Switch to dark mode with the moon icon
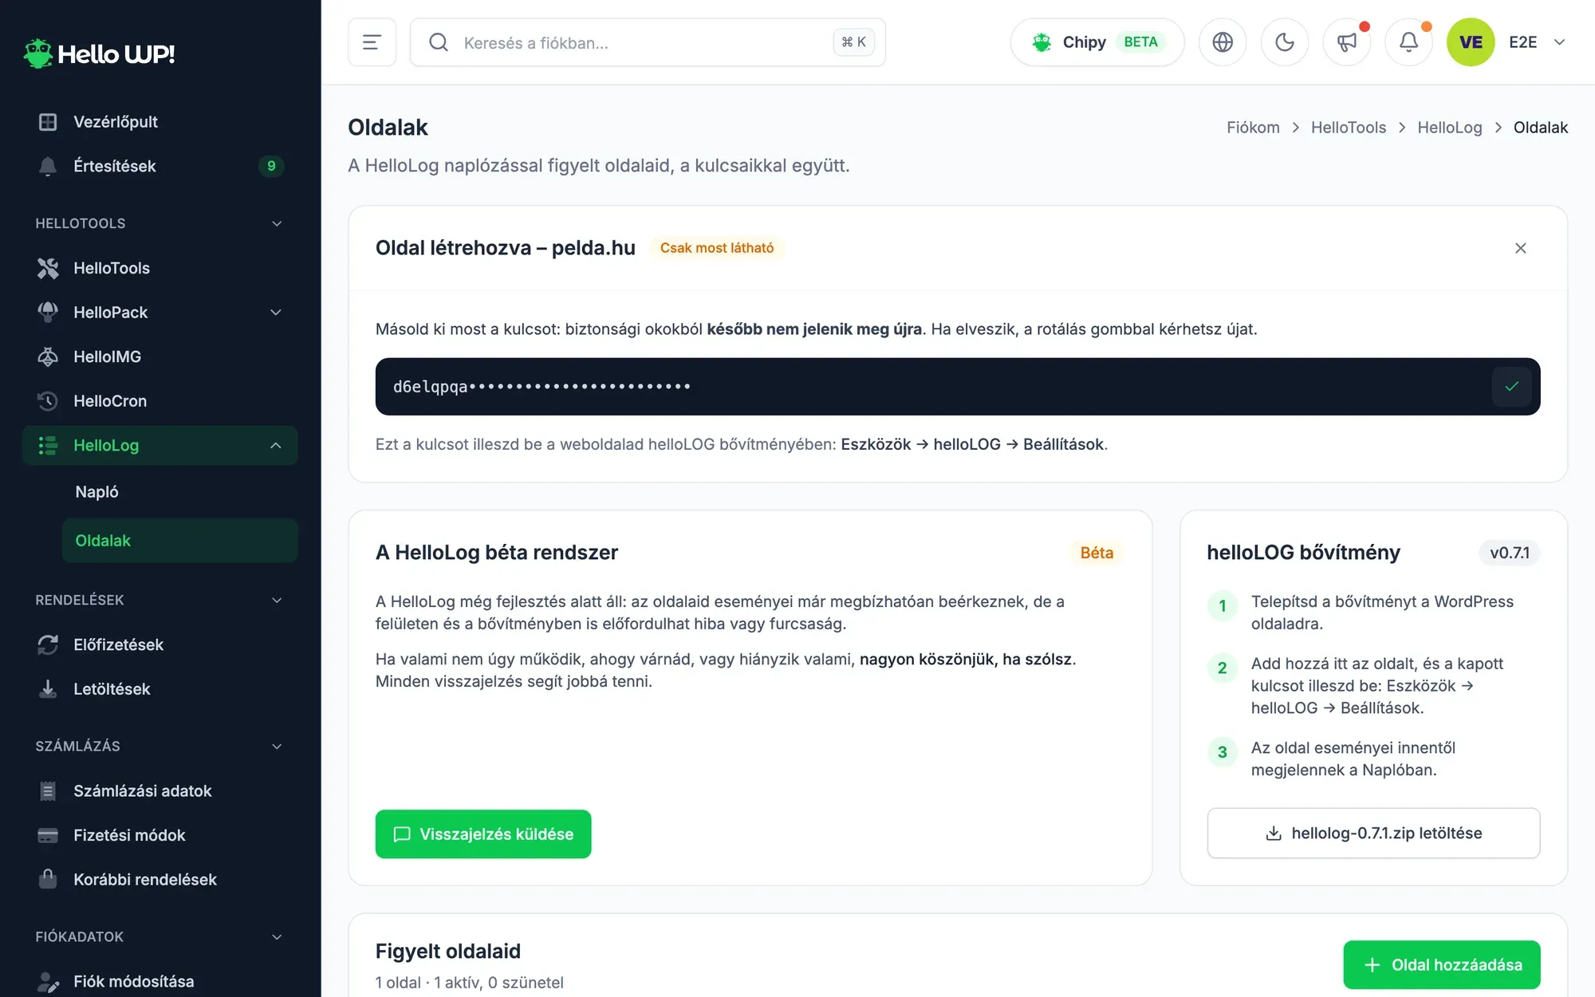This screenshot has height=997, width=1595. tap(1285, 42)
